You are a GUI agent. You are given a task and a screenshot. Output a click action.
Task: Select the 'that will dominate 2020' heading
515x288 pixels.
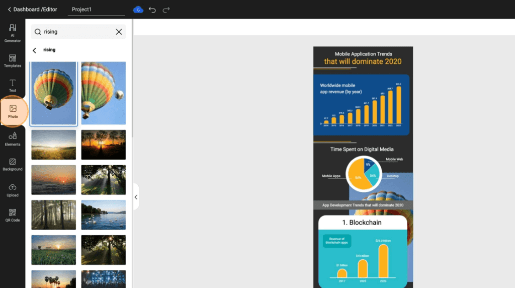[x=363, y=61]
